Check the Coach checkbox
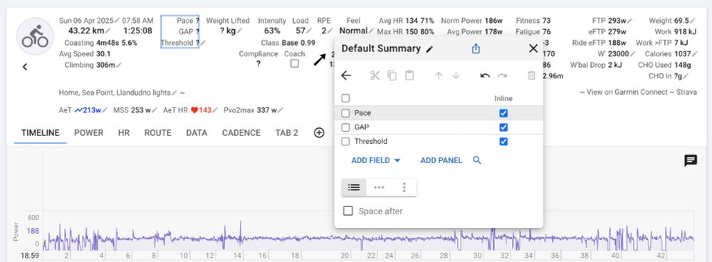 click(x=295, y=63)
